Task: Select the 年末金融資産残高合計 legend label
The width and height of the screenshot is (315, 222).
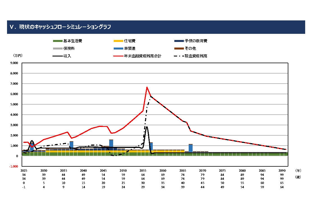Action: pos(143,56)
